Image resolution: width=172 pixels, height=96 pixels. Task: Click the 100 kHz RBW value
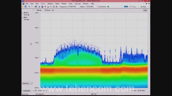[26, 19]
